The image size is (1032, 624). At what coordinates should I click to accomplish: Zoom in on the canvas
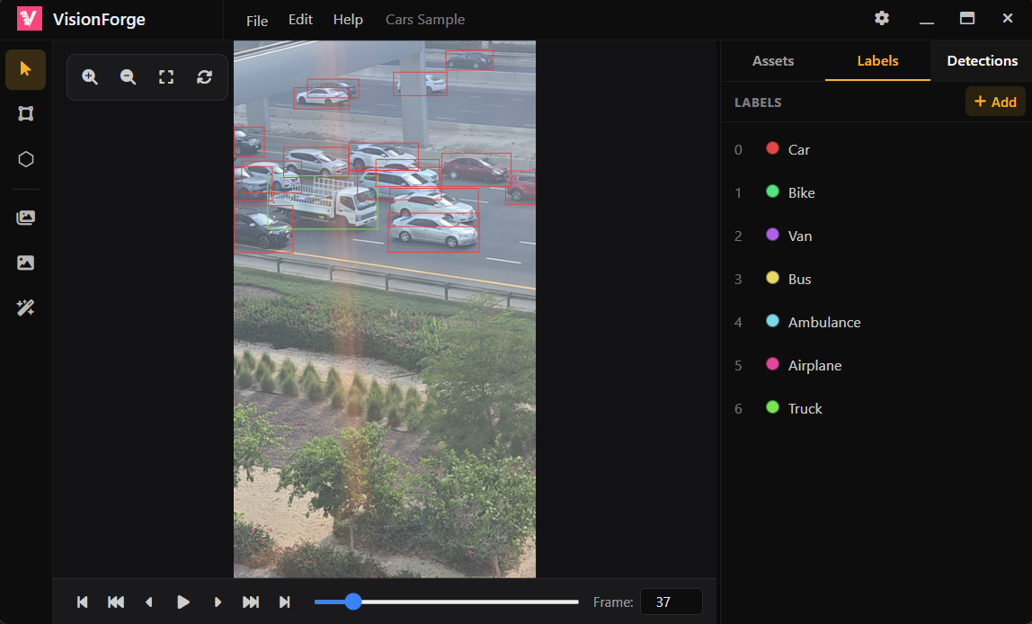pyautogui.click(x=90, y=77)
